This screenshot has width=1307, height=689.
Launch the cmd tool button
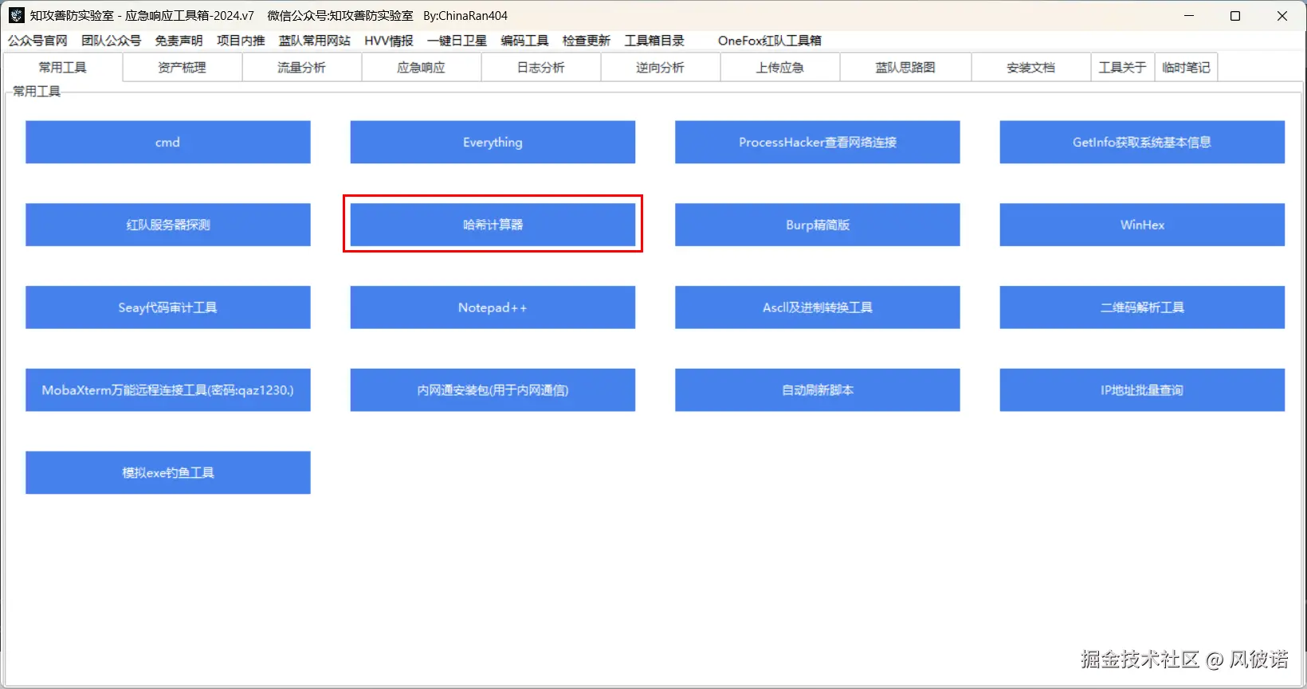coord(168,142)
